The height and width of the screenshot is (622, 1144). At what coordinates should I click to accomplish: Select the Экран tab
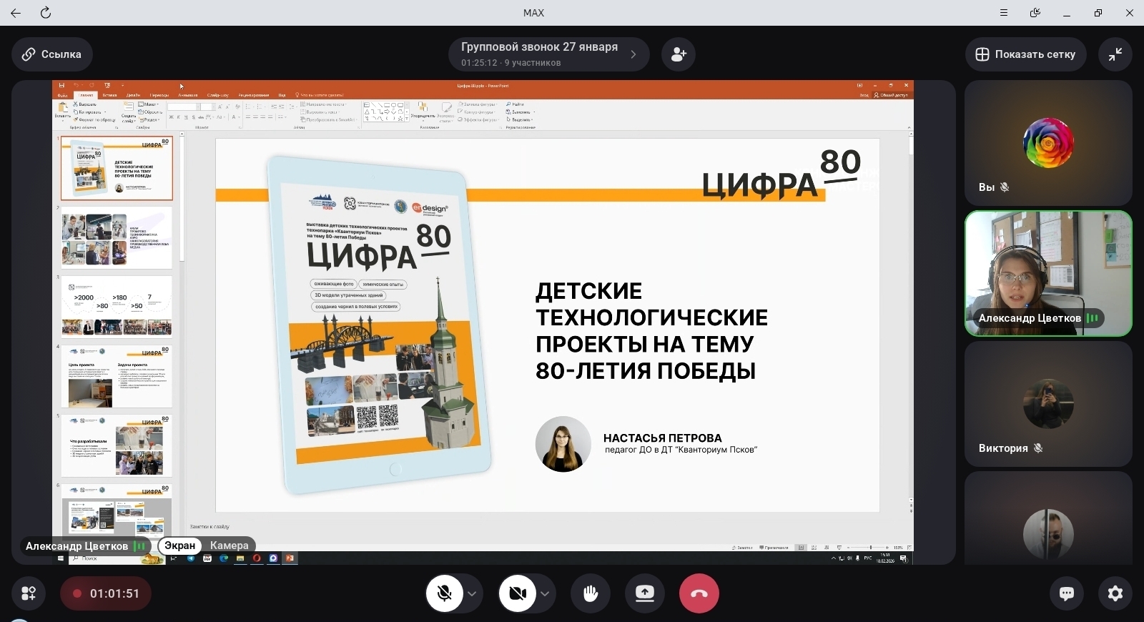(179, 546)
